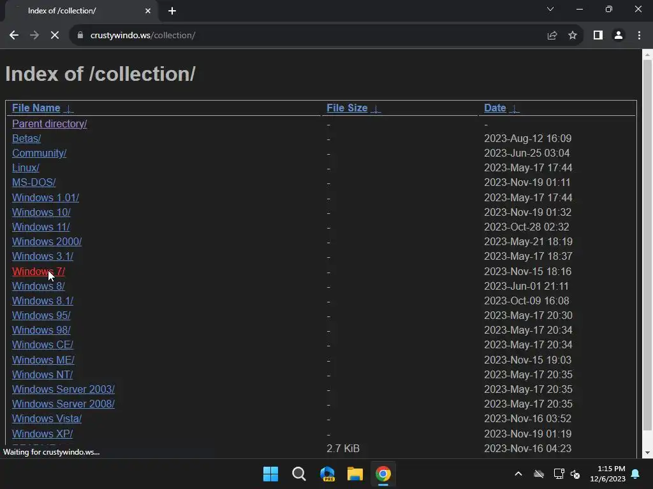
Task: Click the vertical scrollbar thumb
Action: click(x=648, y=245)
